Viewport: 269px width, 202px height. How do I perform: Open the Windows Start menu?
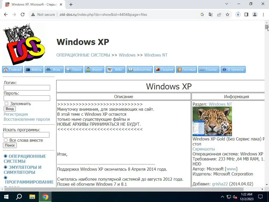[6, 197]
